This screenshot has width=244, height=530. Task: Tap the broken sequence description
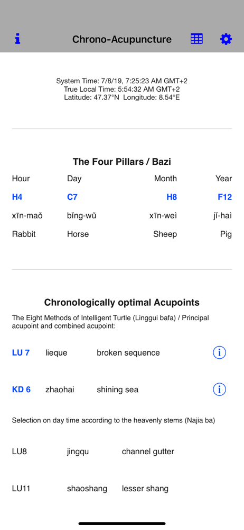coord(128,352)
